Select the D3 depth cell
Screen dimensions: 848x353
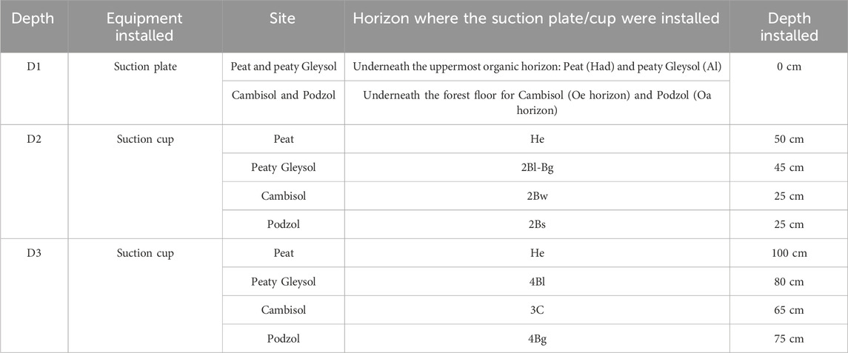(x=34, y=296)
